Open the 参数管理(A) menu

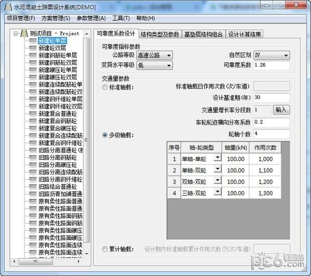[91, 18]
